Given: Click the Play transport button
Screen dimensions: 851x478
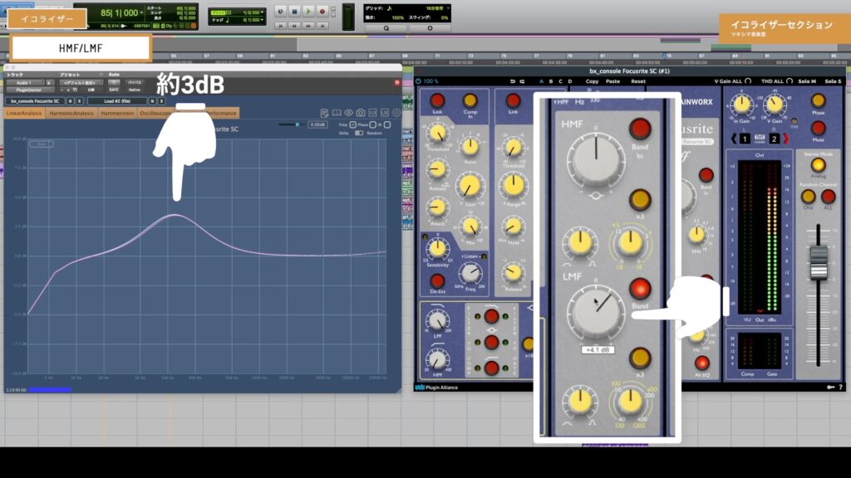Looking at the screenshot, I should tap(308, 11).
